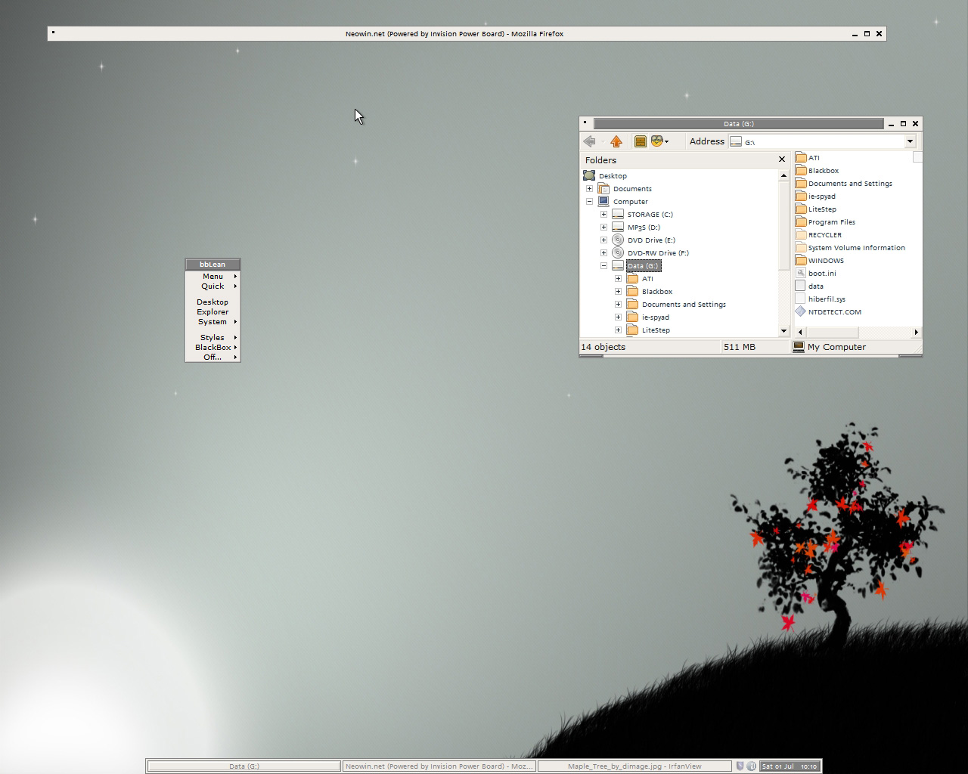Select the Data (G:) tree item

644,266
